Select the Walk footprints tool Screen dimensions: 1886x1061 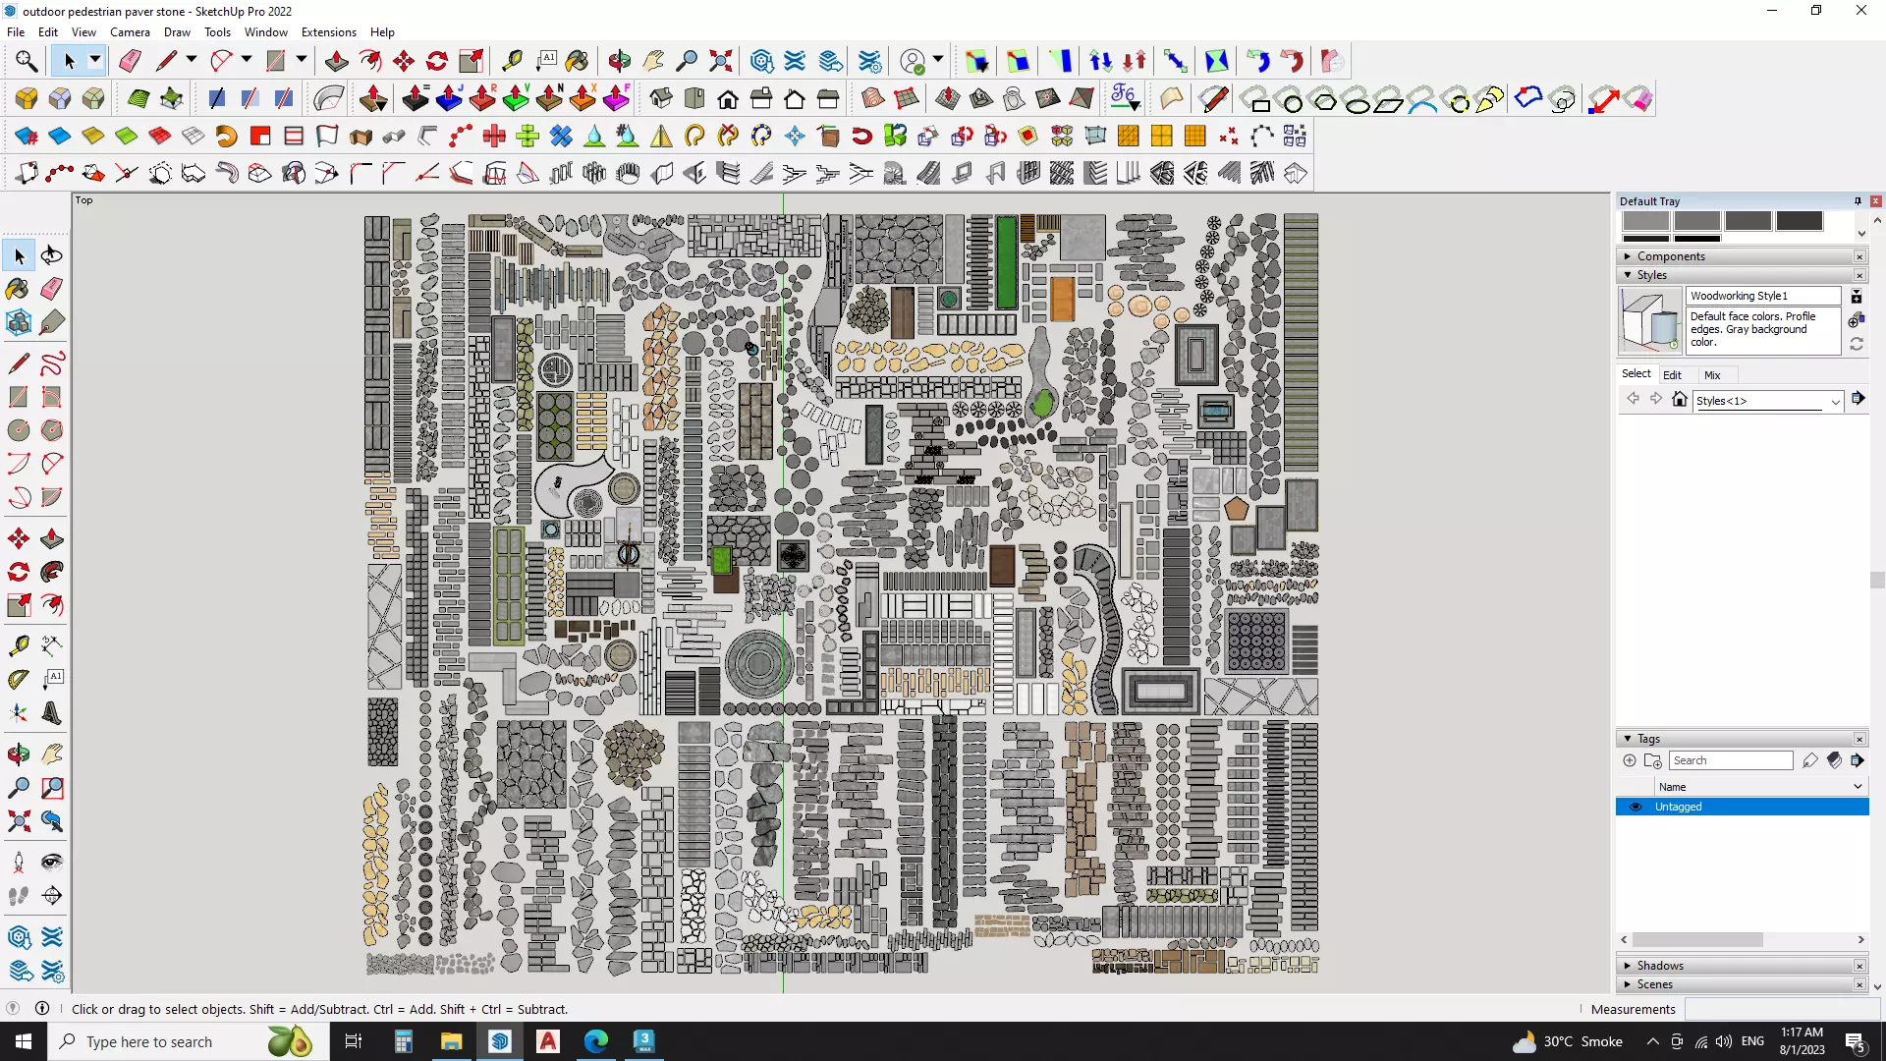click(x=18, y=896)
